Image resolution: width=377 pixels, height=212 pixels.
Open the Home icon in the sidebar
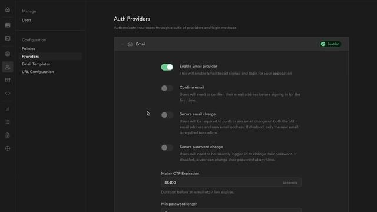click(8, 9)
